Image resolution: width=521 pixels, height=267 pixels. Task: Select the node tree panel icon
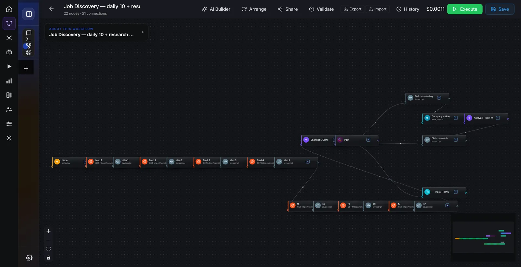(x=29, y=46)
